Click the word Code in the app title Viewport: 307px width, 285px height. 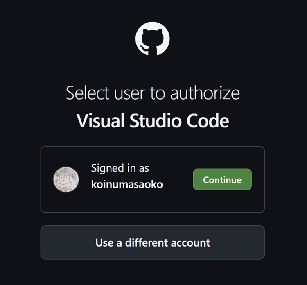pos(208,121)
